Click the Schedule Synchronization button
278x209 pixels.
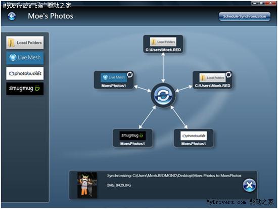[x=245, y=16]
